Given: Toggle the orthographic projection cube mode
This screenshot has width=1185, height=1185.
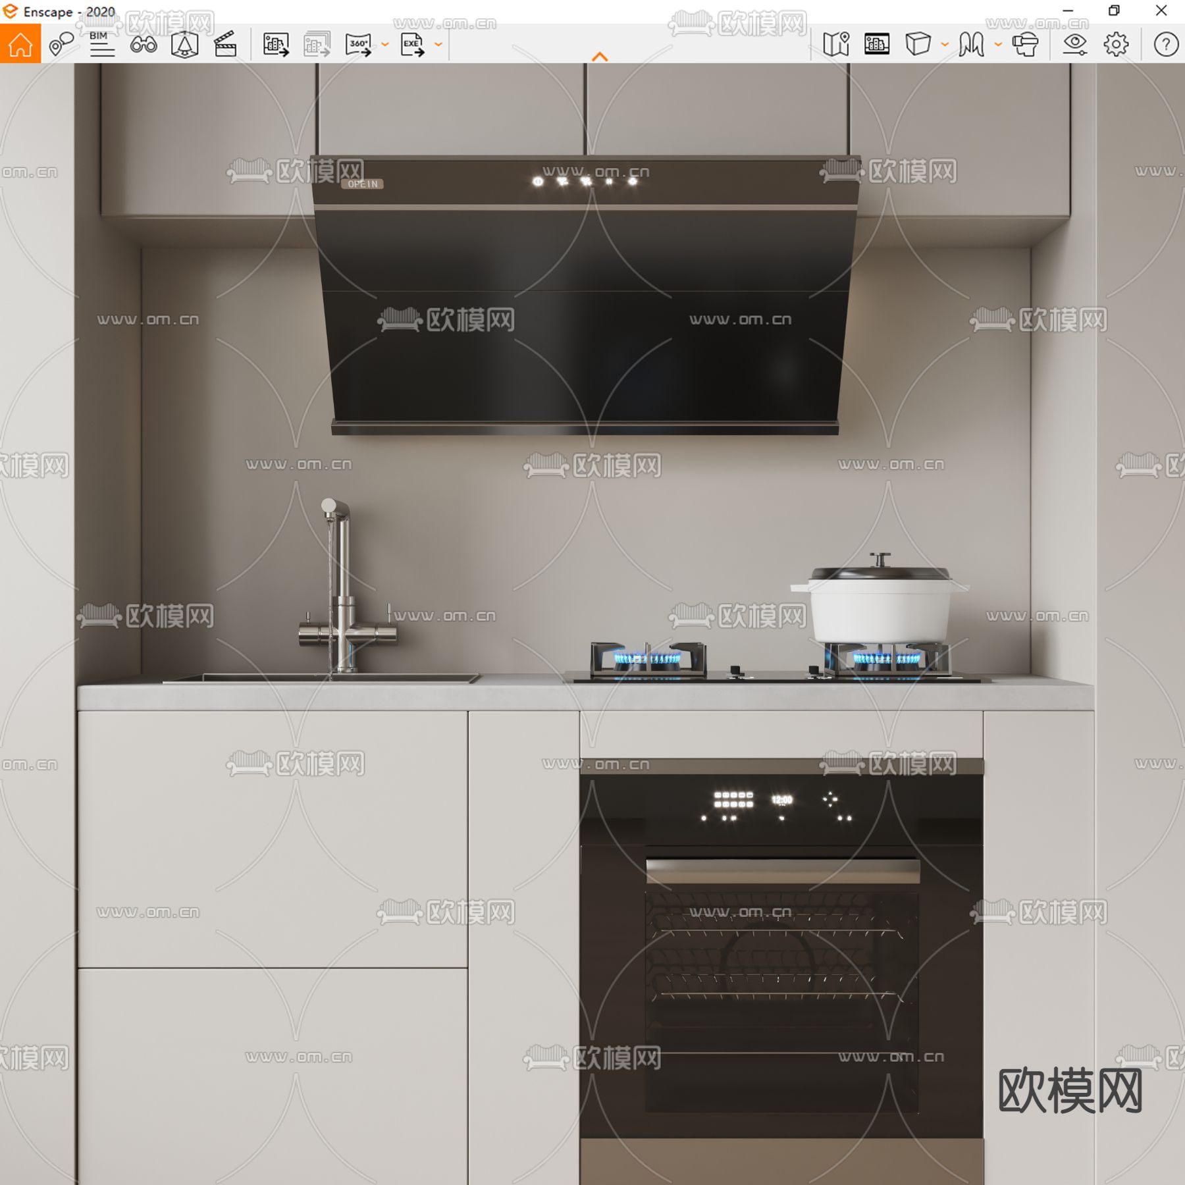Looking at the screenshot, I should (917, 45).
